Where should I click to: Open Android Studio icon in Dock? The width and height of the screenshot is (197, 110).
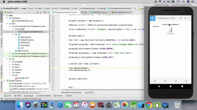(x=133, y=105)
